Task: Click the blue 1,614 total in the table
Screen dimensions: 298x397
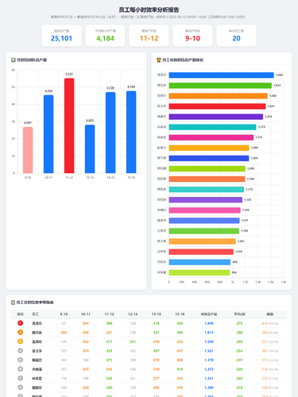Action: [x=209, y=333]
